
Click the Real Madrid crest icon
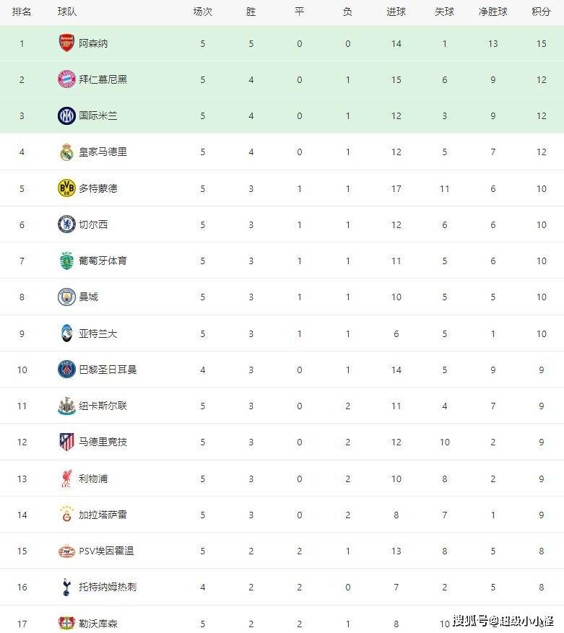66,152
